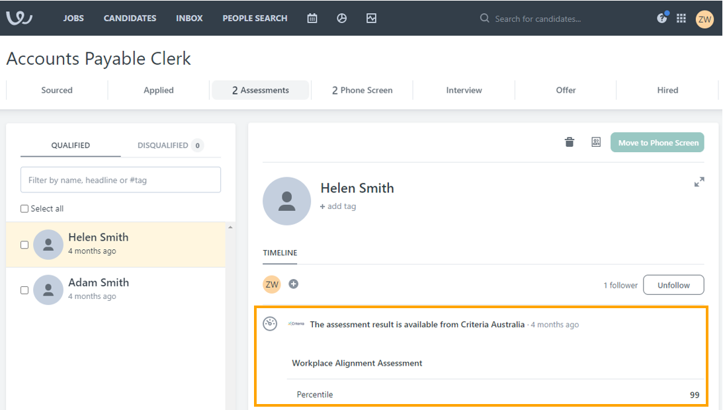723x410 pixels.
Task: Check the Select all checkbox
Action: click(x=24, y=209)
